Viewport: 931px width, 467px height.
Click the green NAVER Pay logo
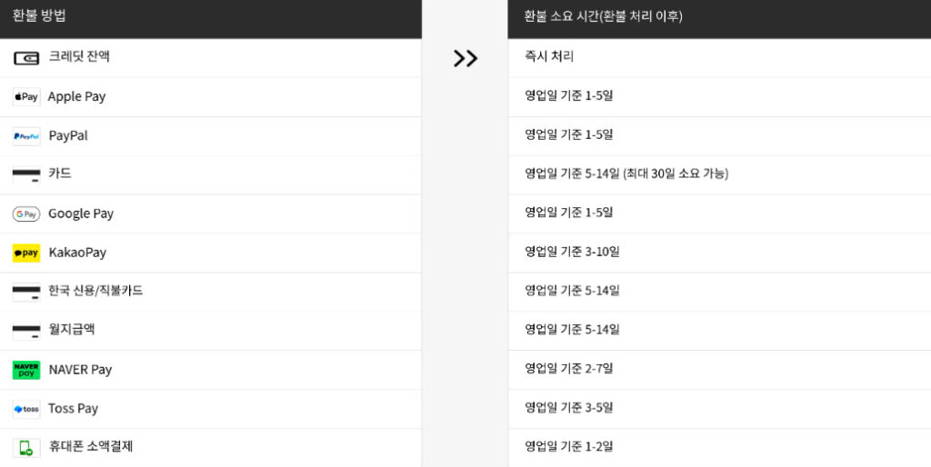pyautogui.click(x=26, y=370)
